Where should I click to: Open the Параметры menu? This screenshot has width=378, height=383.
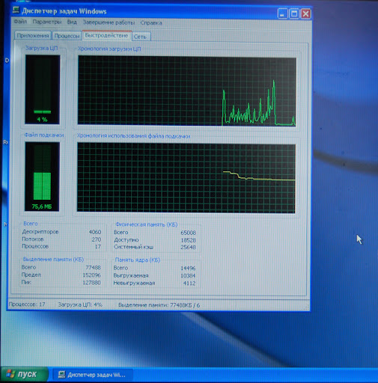(47, 22)
